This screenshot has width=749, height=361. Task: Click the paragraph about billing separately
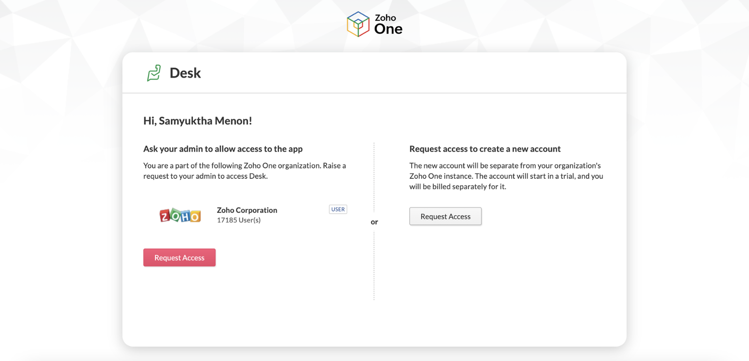[x=506, y=176]
